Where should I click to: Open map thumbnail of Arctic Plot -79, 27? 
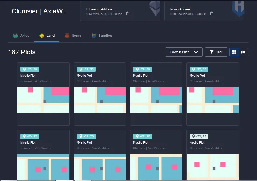pos(213,167)
